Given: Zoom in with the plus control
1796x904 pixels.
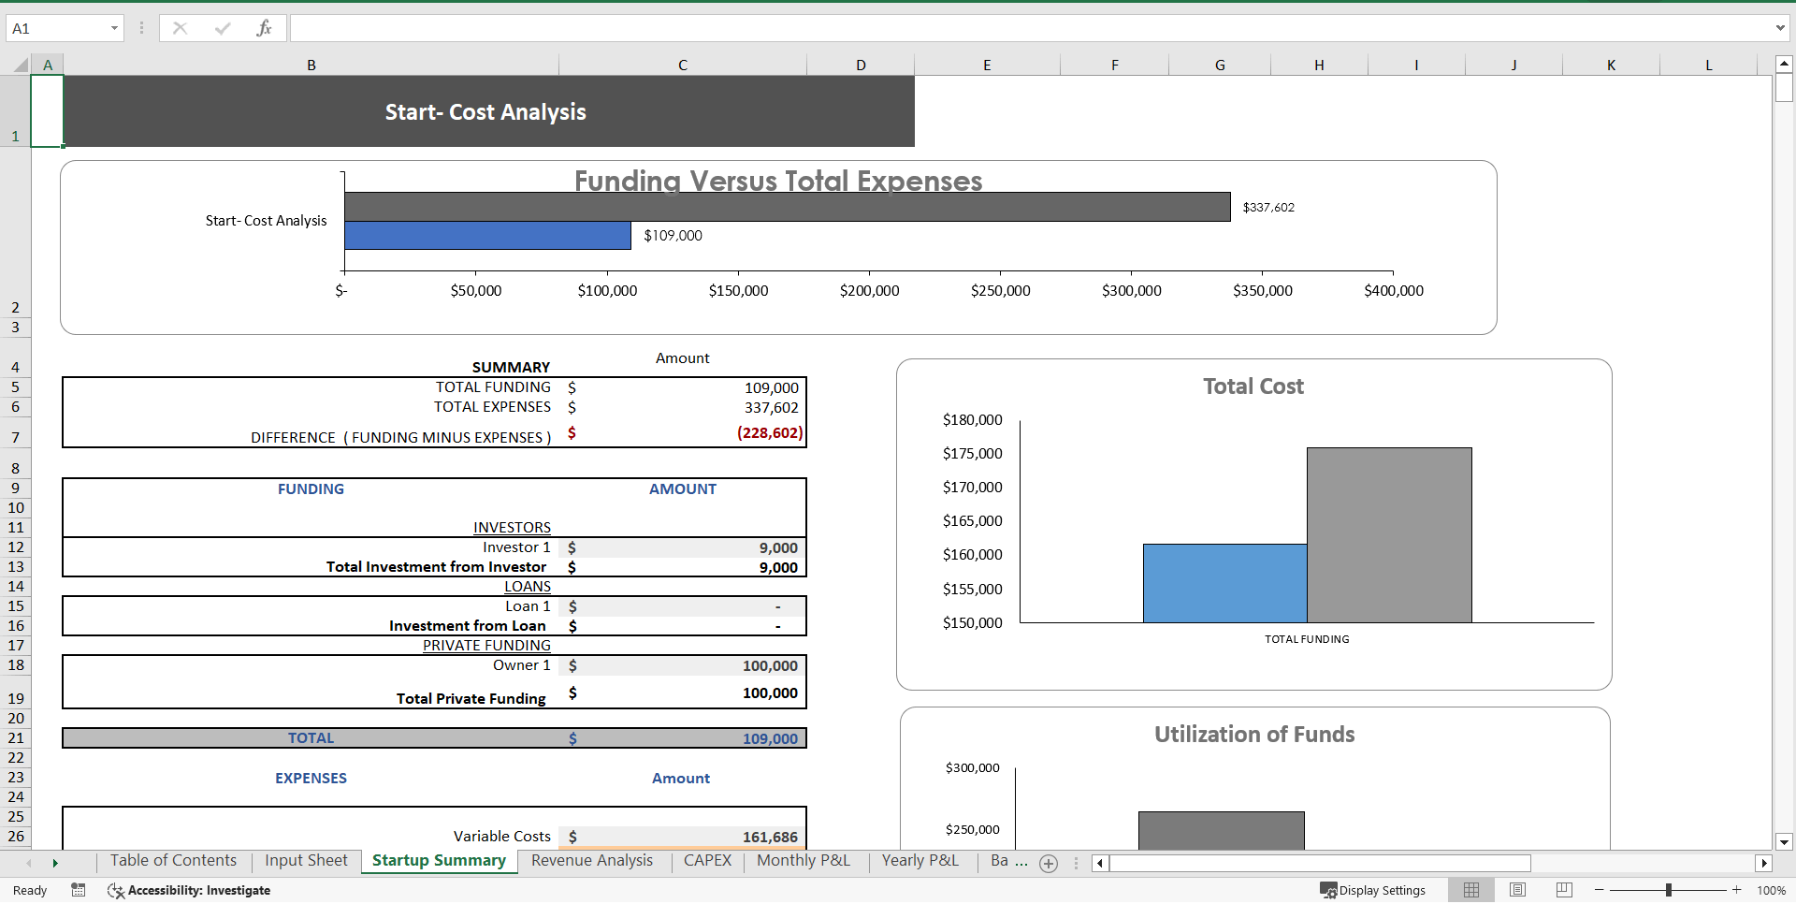Looking at the screenshot, I should [1735, 890].
